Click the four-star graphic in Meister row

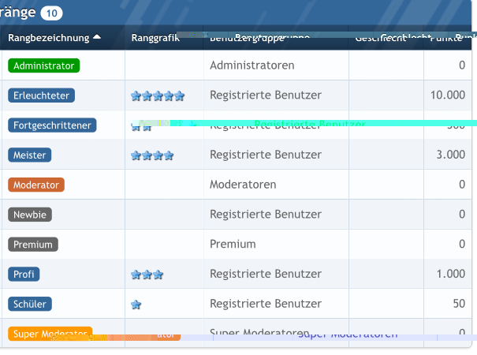pos(152,155)
